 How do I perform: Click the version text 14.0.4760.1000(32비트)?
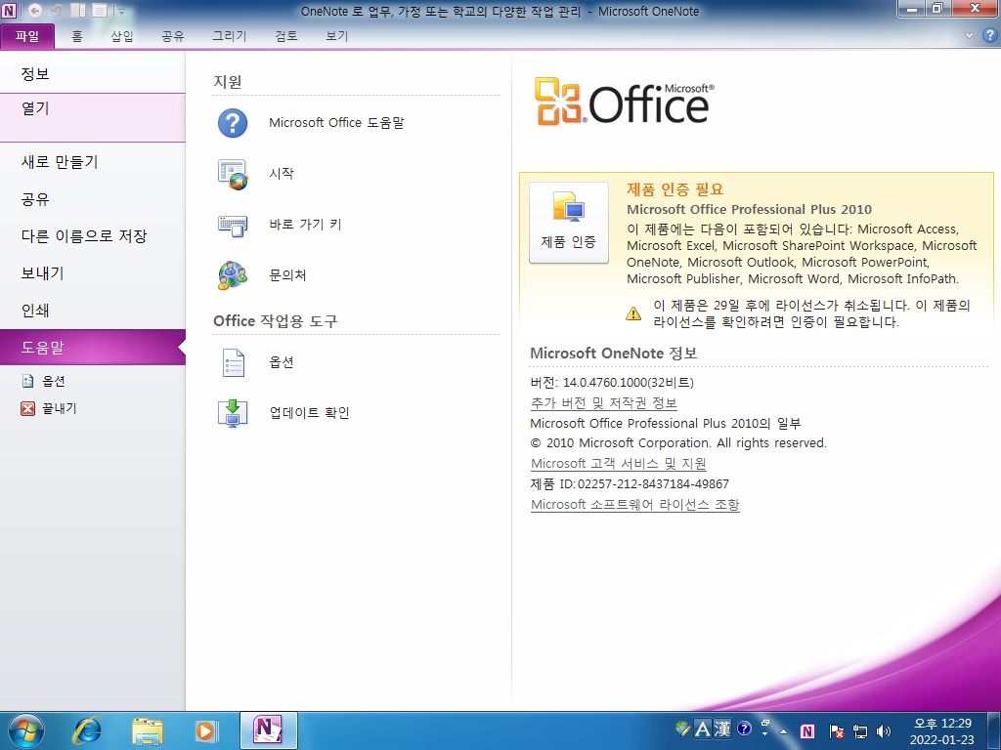tap(628, 383)
